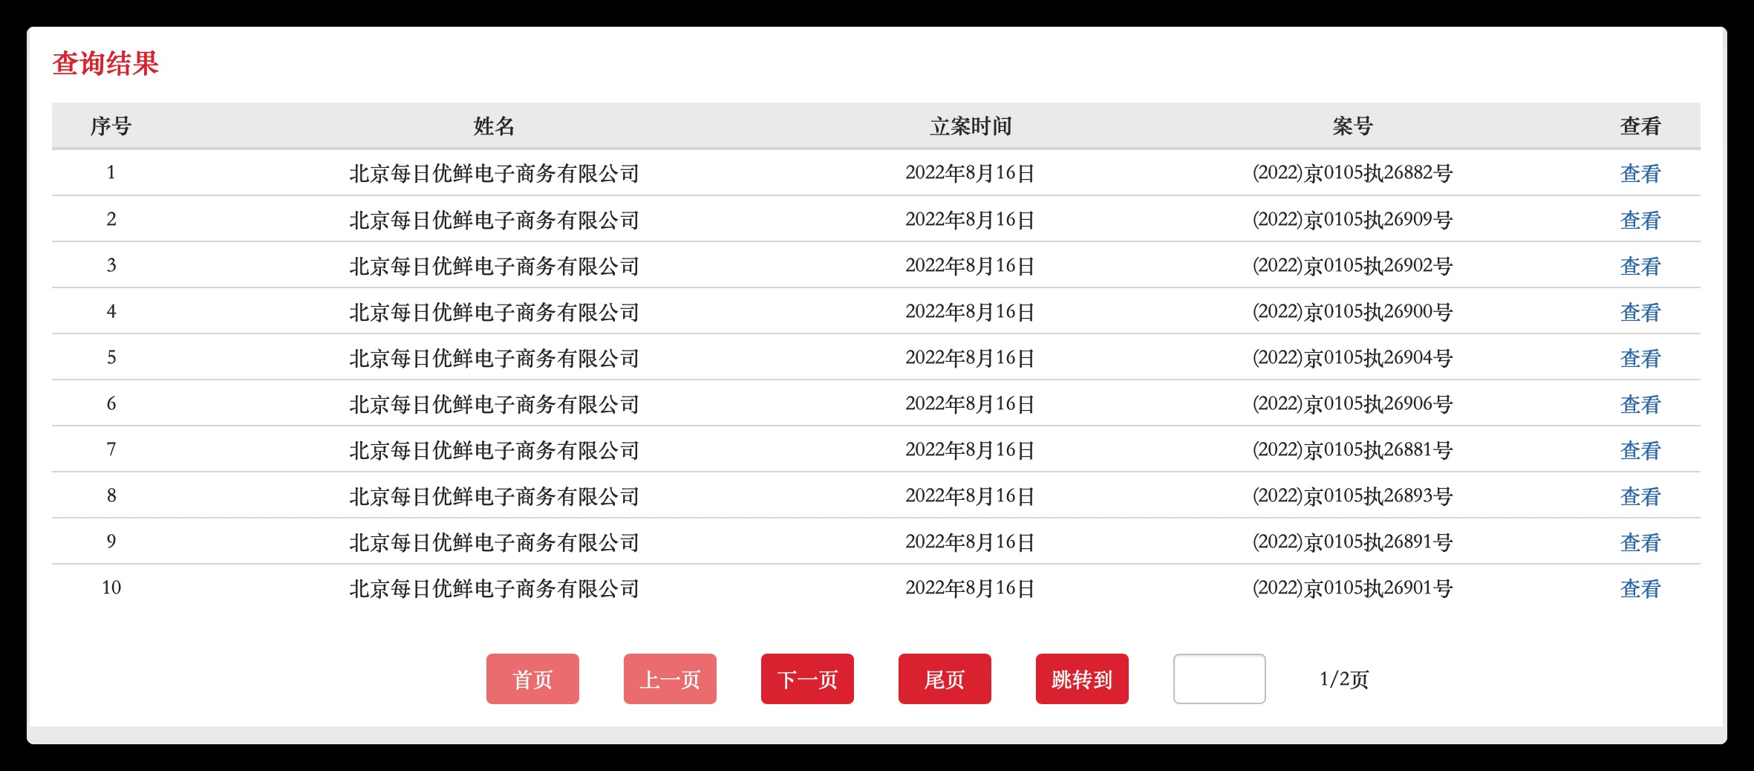
Task: View details of case 京0105执26902号
Action: [x=1640, y=266]
